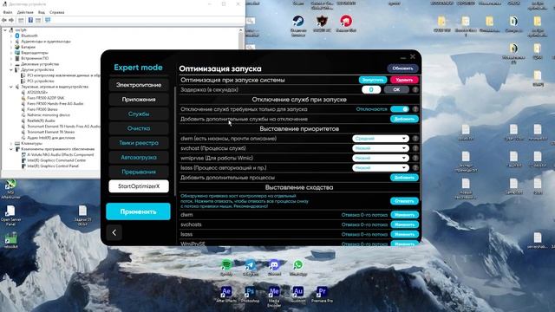Click the OK button beside the delay field
Viewport: 555px width, 312px height.
point(396,89)
